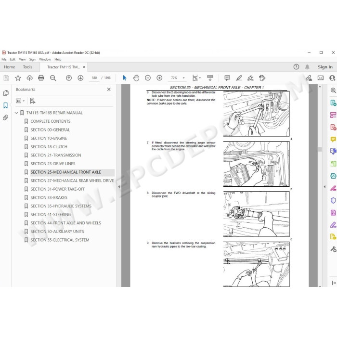This screenshot has width=337, height=337.
Task: Open Page Thumbnails panel icon
Action: click(6, 93)
